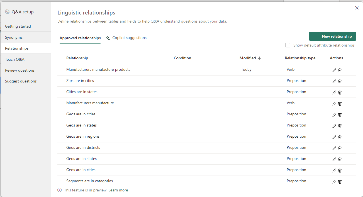Delete the Geos are in districts relationship

click(x=340, y=148)
